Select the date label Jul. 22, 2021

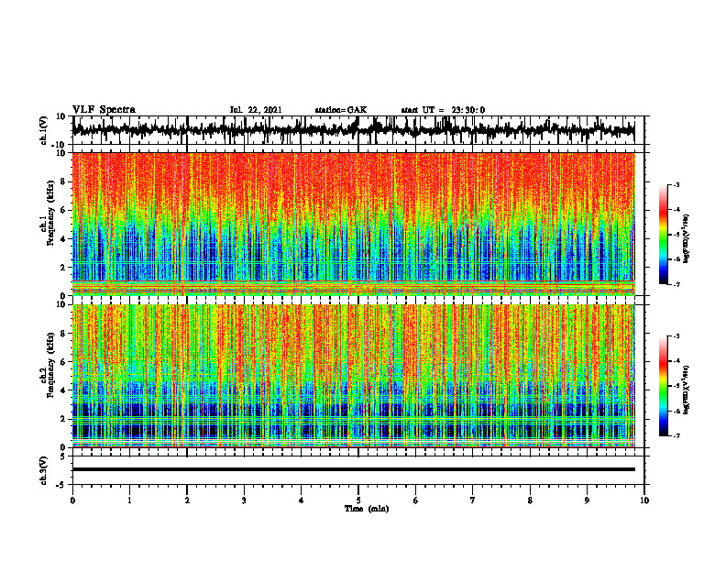pyautogui.click(x=256, y=110)
